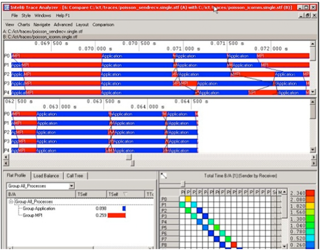The width and height of the screenshot is (322, 251).
Task: Open the Group All_Processes dropdown
Action: [71, 186]
